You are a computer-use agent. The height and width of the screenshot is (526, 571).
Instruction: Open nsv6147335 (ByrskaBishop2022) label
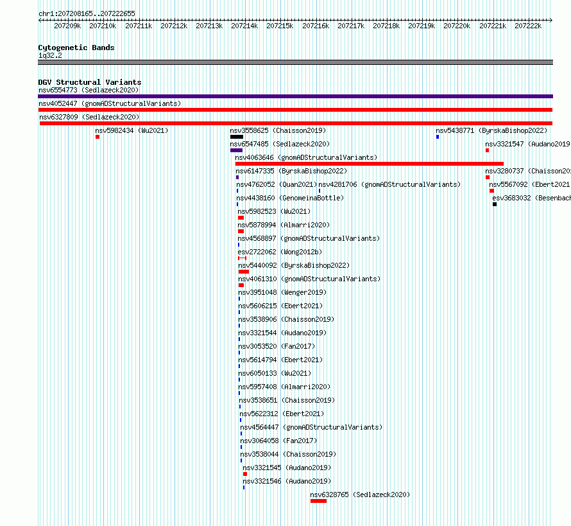(291, 171)
